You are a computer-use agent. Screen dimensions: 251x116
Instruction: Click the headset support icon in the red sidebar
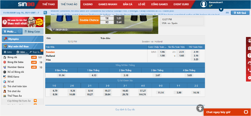249,63
